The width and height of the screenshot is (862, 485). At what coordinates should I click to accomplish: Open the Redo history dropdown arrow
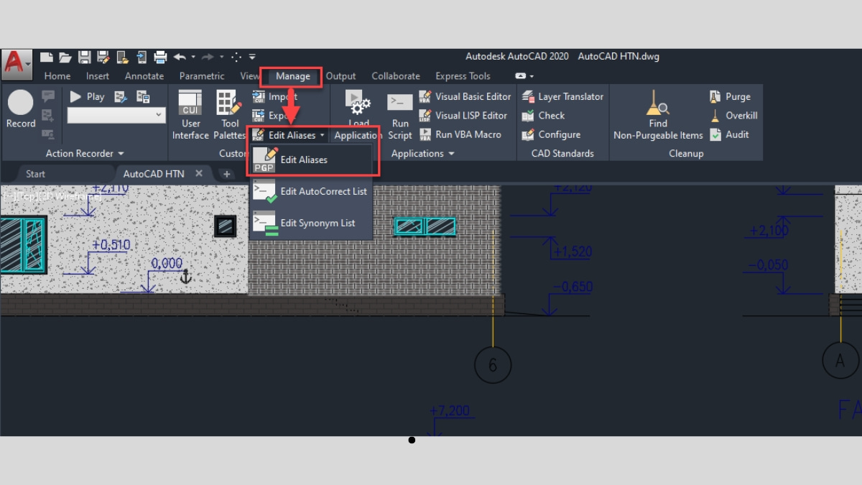pyautogui.click(x=221, y=57)
